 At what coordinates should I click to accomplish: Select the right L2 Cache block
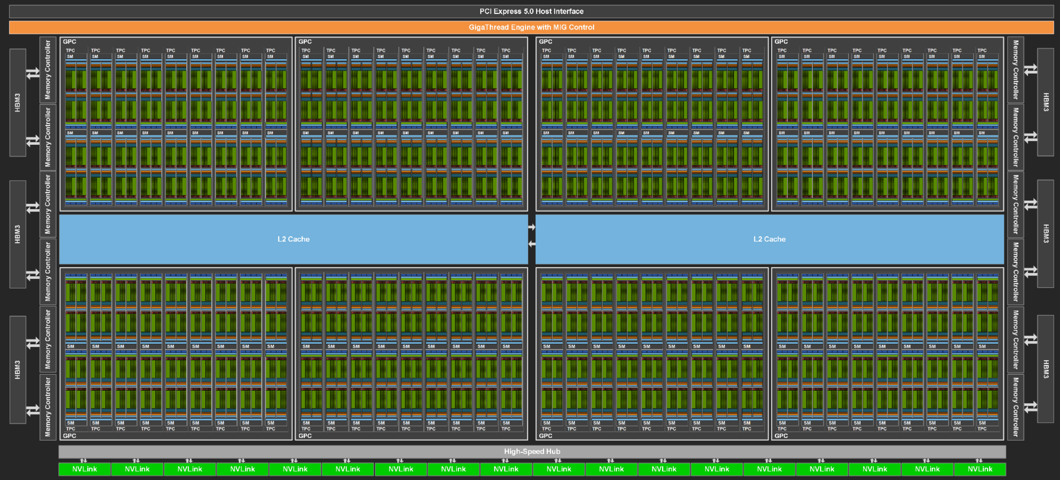click(x=769, y=239)
